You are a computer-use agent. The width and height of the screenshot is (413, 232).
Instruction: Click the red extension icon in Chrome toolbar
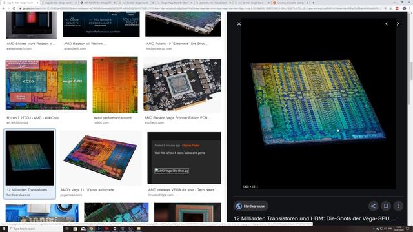(398, 8)
